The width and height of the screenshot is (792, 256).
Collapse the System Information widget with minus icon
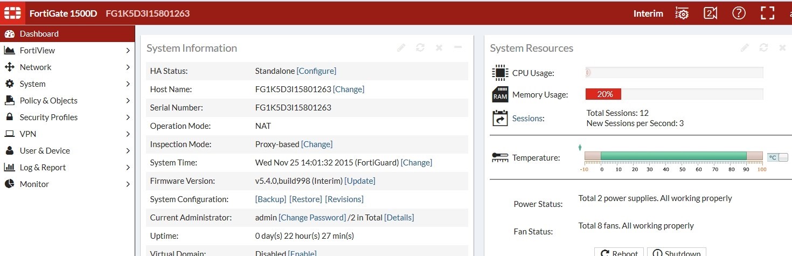(x=458, y=48)
